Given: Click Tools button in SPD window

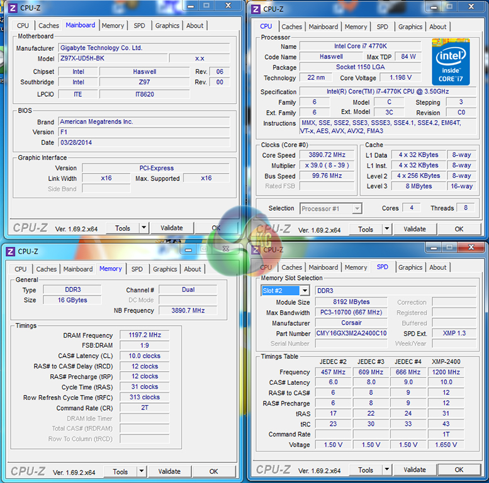Looking at the screenshot, I should [366, 470].
